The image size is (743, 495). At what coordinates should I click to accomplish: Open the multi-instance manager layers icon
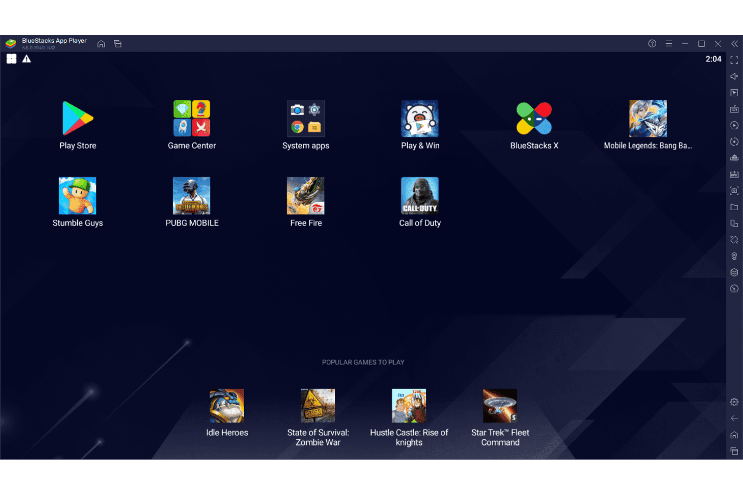point(734,272)
